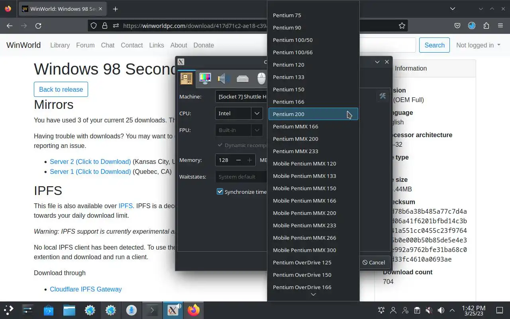Open the Machine settings tab with motherboard icon
This screenshot has height=319, width=510.
coord(186,78)
